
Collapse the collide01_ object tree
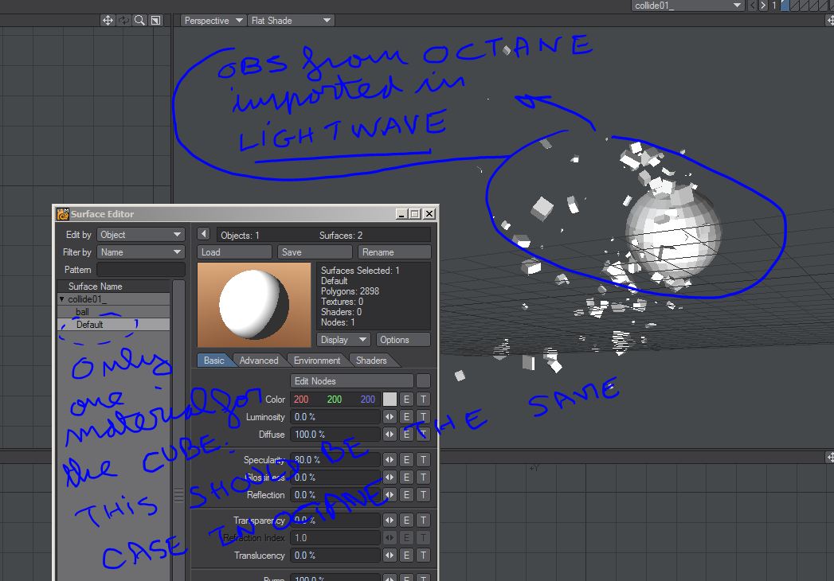click(61, 299)
